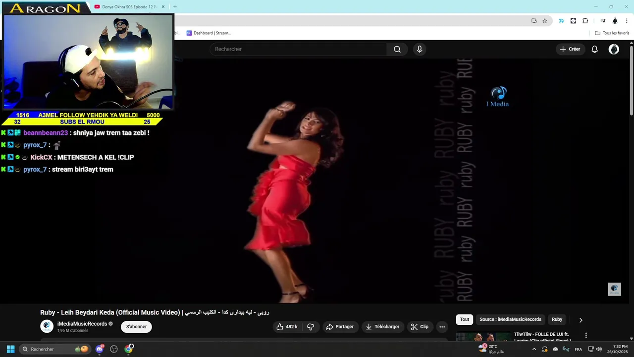The image size is (634, 357).
Task: Select the Tout filter chip
Action: pyautogui.click(x=465, y=320)
